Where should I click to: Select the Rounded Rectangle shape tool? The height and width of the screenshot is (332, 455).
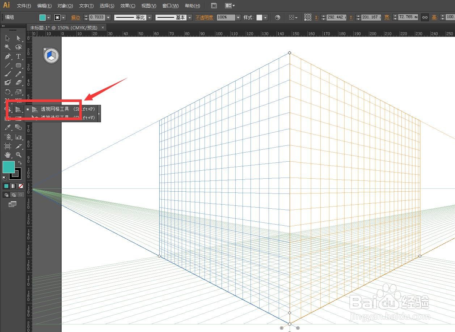(x=18, y=65)
